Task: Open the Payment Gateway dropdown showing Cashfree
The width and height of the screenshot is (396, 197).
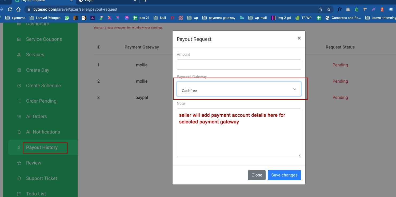Action: (x=238, y=89)
